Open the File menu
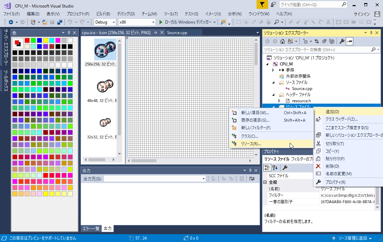383x242 pixels. coord(12,14)
